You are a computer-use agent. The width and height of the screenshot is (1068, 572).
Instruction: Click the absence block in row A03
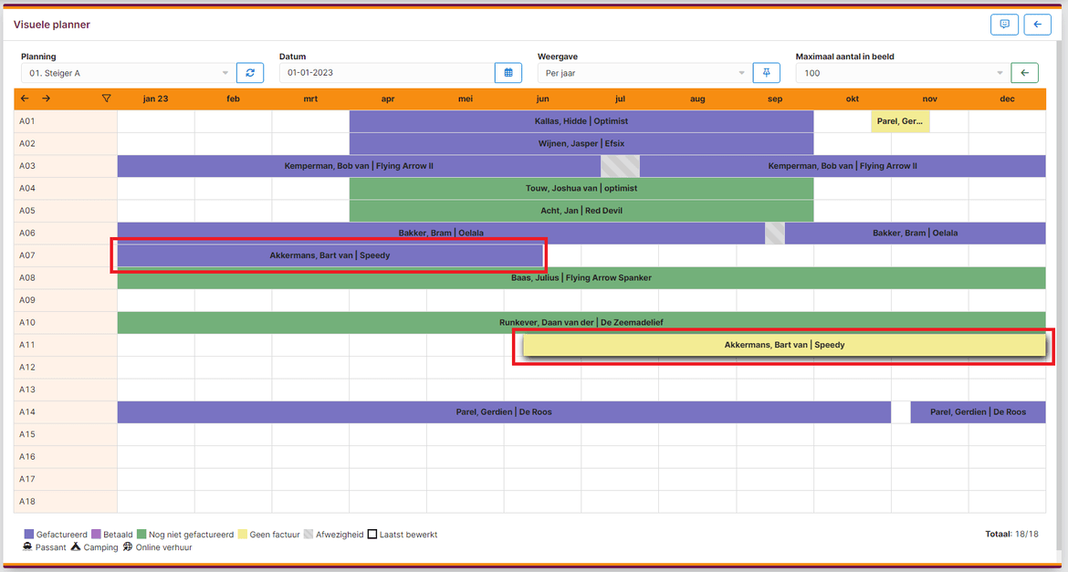tap(620, 166)
